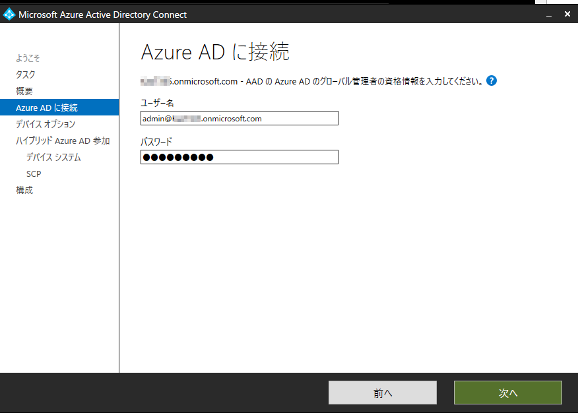Click the 次へ button to proceed
578x413 pixels.
[x=507, y=392]
